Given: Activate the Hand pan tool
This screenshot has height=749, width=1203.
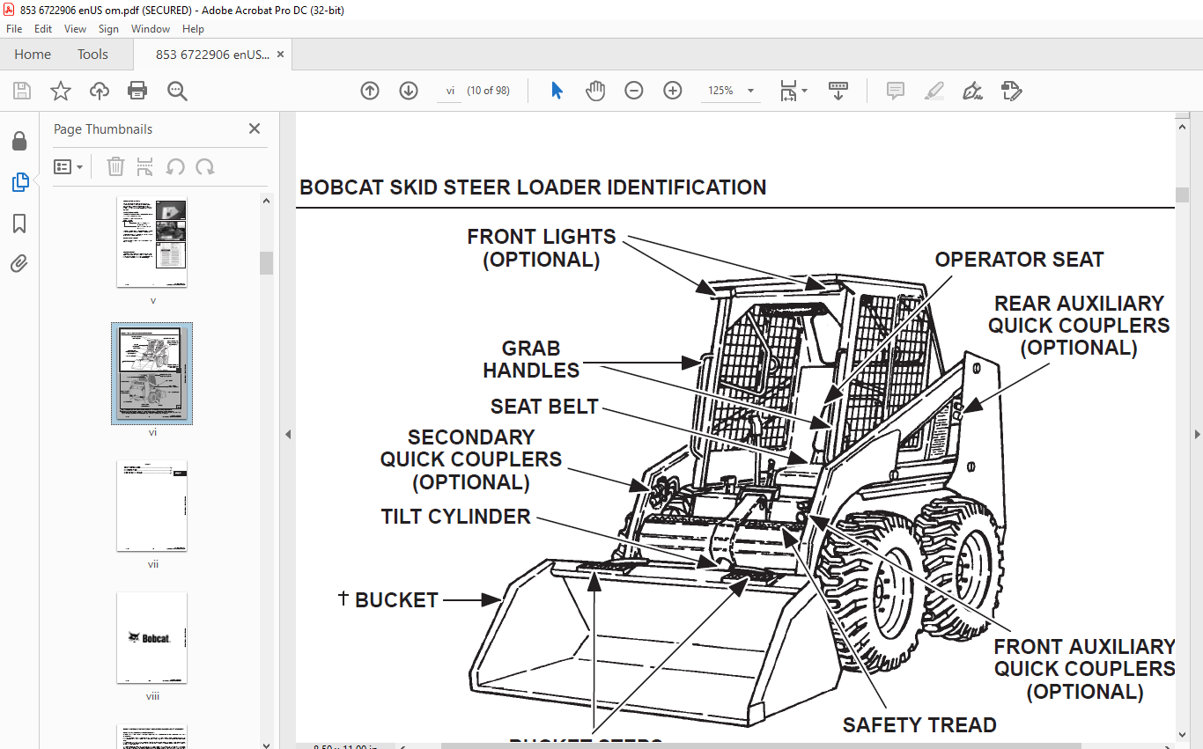Looking at the screenshot, I should [595, 91].
